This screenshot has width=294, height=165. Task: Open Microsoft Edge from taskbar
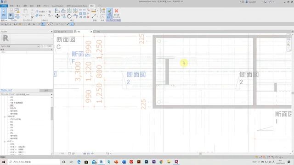coord(79,162)
